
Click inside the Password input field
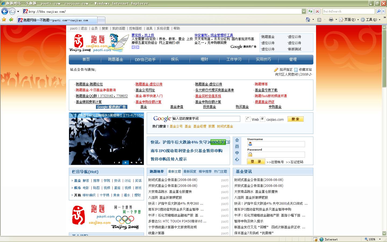pos(276,155)
